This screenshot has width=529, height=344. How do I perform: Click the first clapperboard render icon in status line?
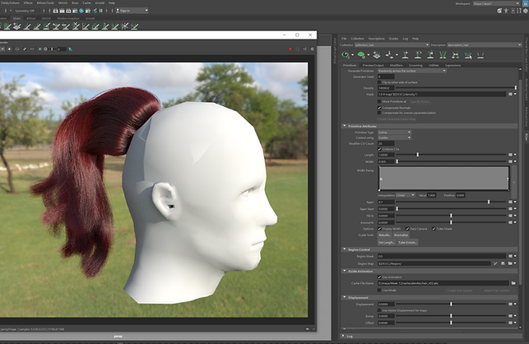(56, 11)
